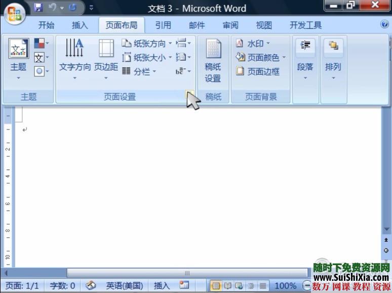Click the 文字方向 text direction button

[x=75, y=59]
